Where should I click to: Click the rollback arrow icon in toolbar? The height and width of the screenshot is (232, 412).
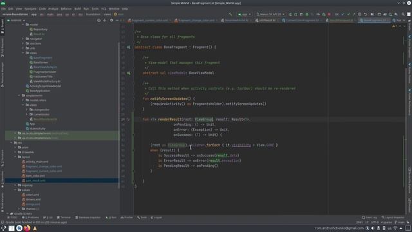tap(365, 14)
